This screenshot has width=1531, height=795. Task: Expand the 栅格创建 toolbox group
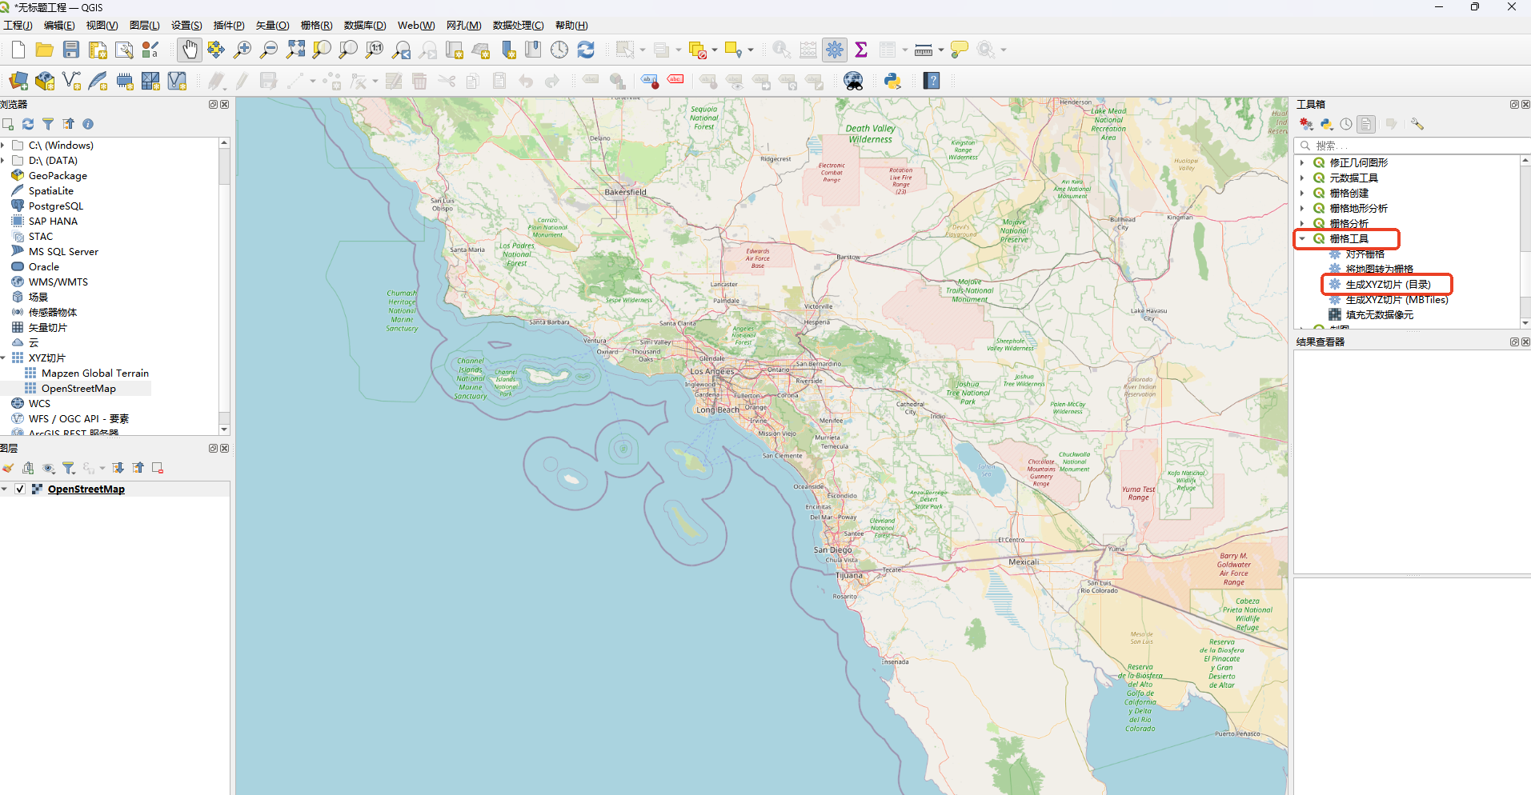coord(1302,193)
